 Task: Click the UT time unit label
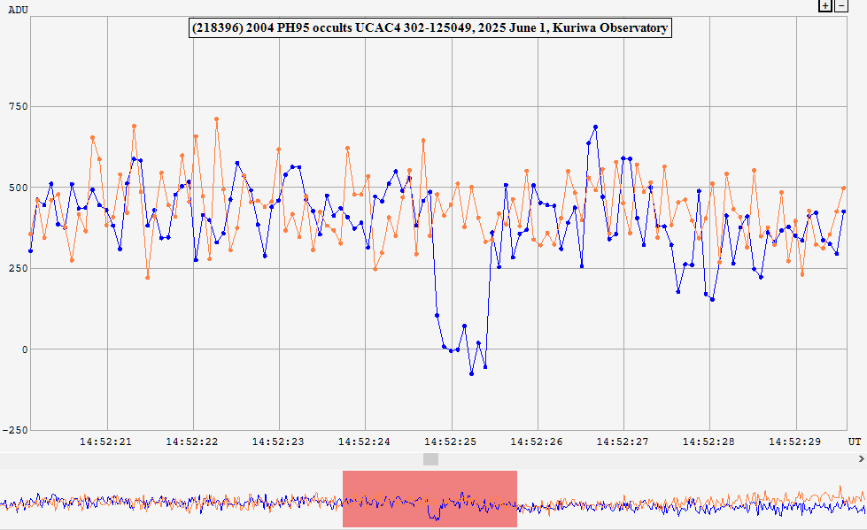pos(854,441)
